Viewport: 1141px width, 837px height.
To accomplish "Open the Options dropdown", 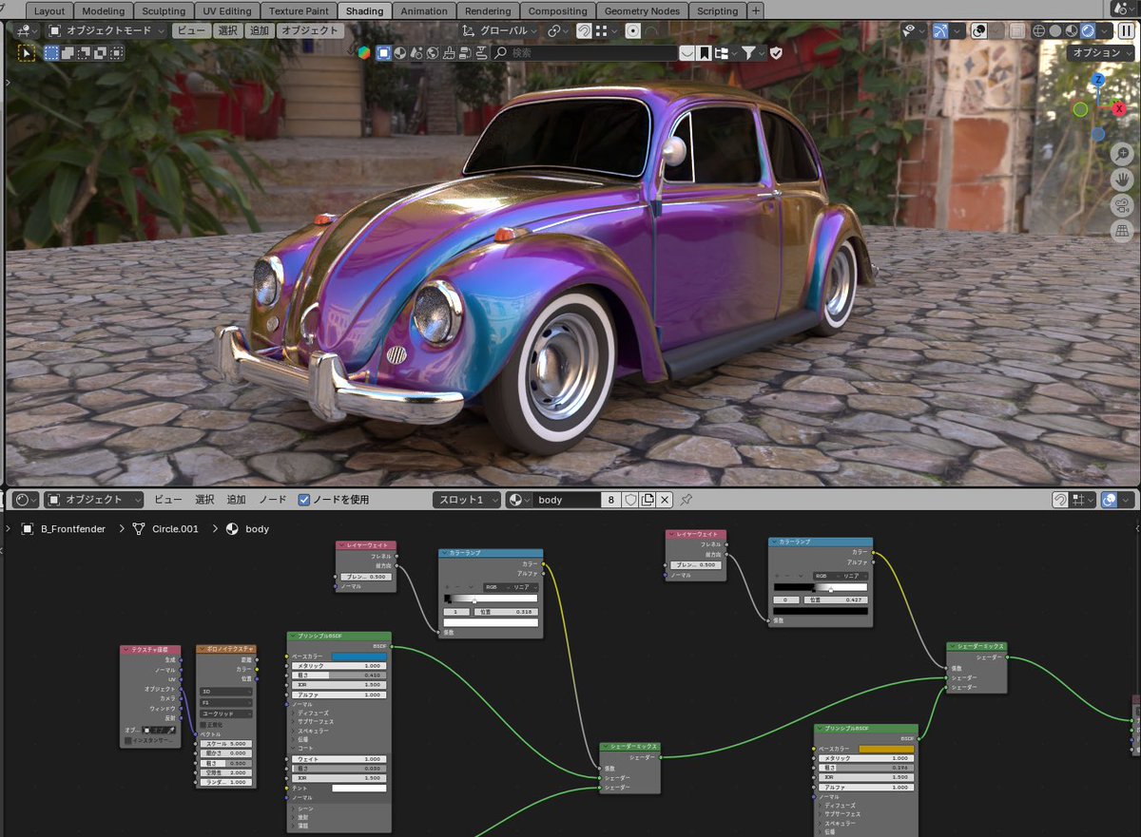I will [1101, 53].
